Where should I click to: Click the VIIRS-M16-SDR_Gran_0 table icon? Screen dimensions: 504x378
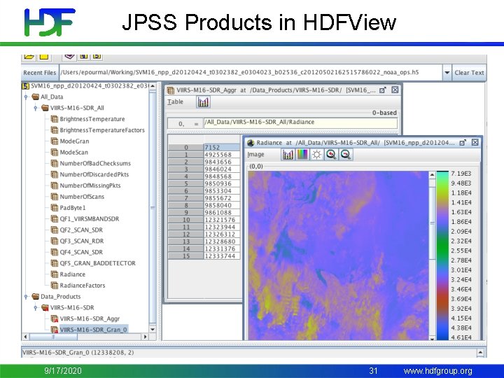click(x=55, y=330)
